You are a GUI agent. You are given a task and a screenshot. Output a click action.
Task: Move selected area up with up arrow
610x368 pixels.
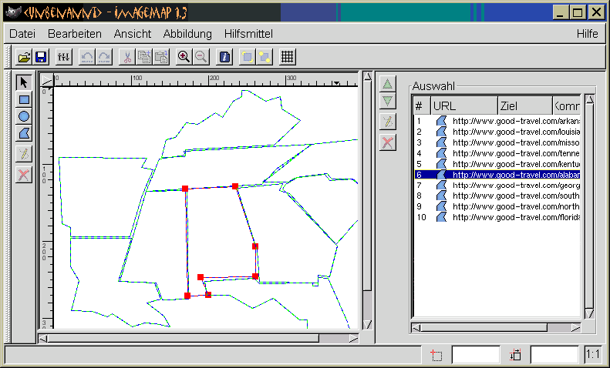point(388,84)
